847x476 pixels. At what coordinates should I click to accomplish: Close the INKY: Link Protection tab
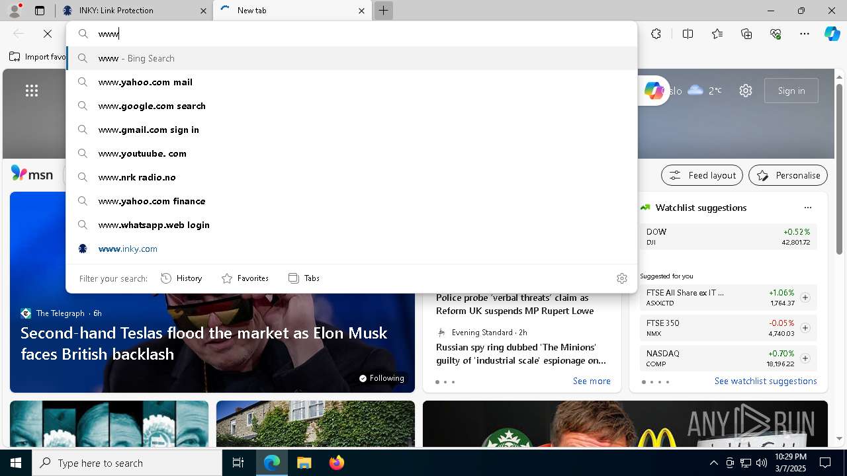203,11
